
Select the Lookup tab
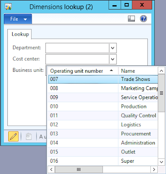pyautogui.click(x=20, y=34)
